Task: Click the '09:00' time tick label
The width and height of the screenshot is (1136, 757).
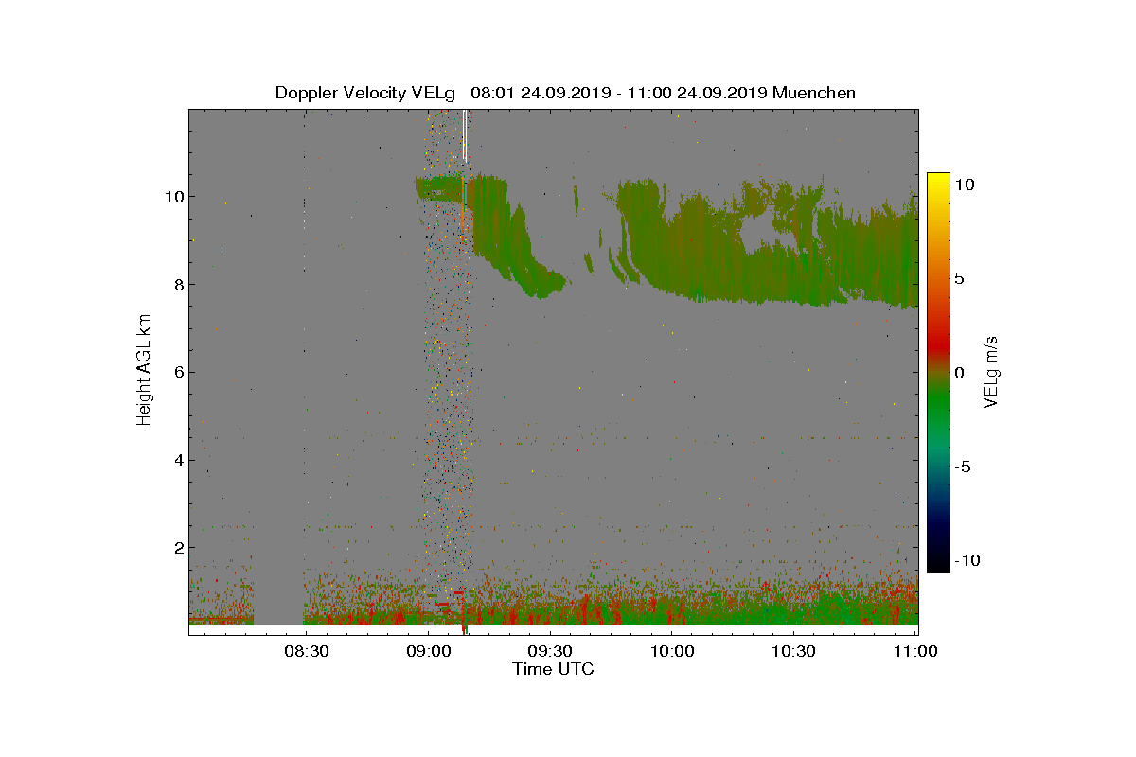Action: 428,651
